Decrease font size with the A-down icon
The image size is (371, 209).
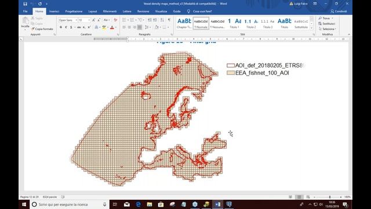coord(99,20)
